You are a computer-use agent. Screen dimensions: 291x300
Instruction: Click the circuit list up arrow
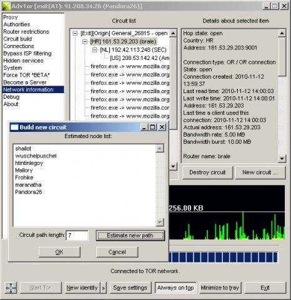coord(173,33)
